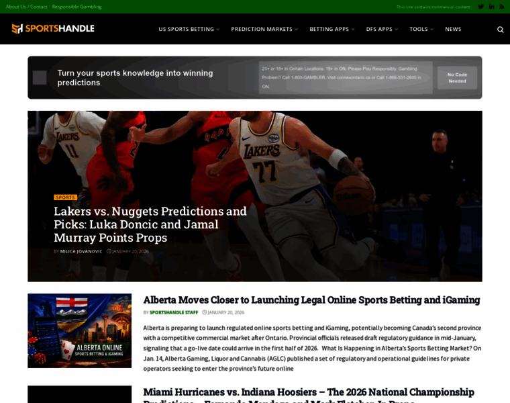Click the January 20, 2026 date under Alberta headline
The width and height of the screenshot is (510, 403).
pyautogui.click(x=223, y=312)
